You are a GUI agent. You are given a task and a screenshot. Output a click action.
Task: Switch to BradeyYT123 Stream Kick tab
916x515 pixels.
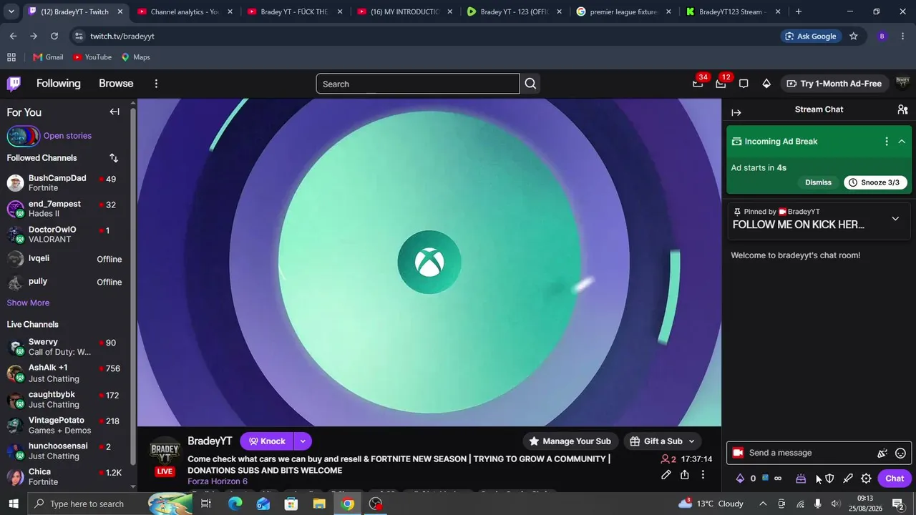pos(733,11)
